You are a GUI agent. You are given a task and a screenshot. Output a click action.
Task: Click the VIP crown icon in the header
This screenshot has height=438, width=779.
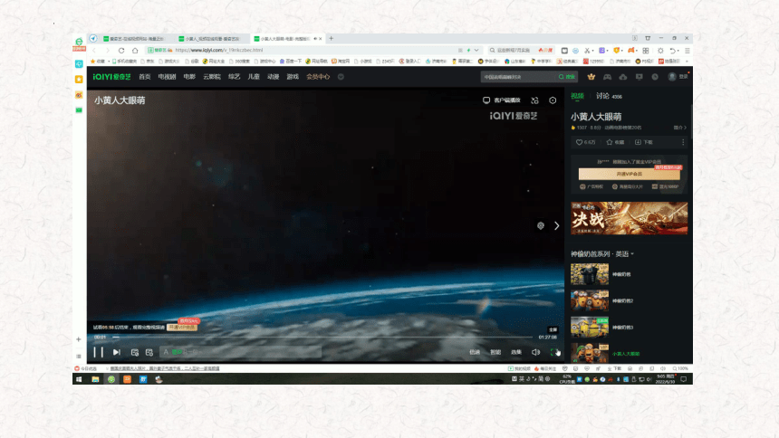pos(591,77)
